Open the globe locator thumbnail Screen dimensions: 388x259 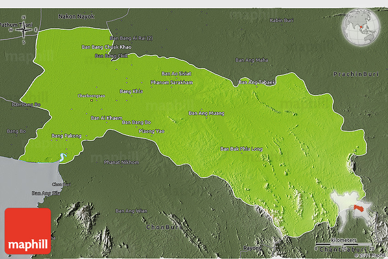tap(361, 27)
